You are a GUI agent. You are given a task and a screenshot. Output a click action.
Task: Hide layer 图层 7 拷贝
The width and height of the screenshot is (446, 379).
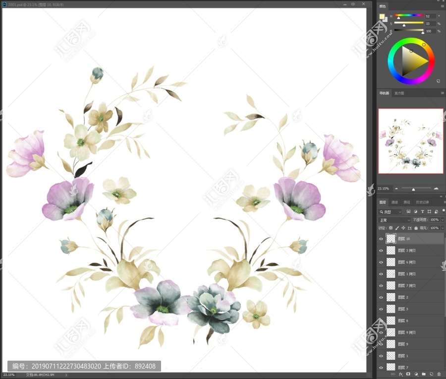pos(381,285)
